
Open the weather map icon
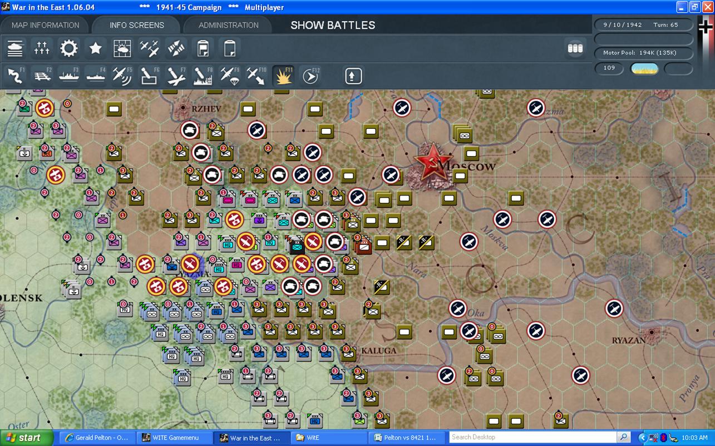click(x=122, y=48)
